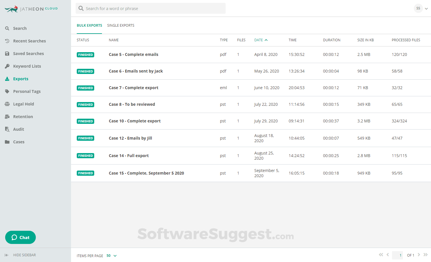
Task: Go to the last page with pagination arrows
Action: [426, 255]
